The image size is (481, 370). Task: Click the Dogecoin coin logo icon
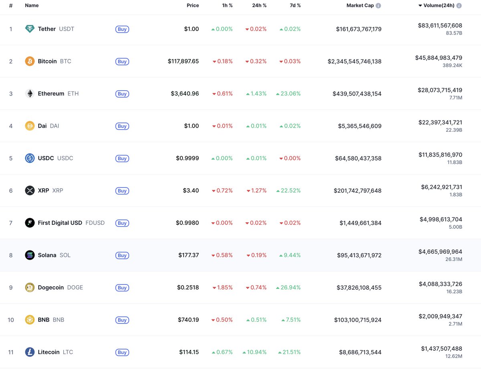(x=30, y=287)
